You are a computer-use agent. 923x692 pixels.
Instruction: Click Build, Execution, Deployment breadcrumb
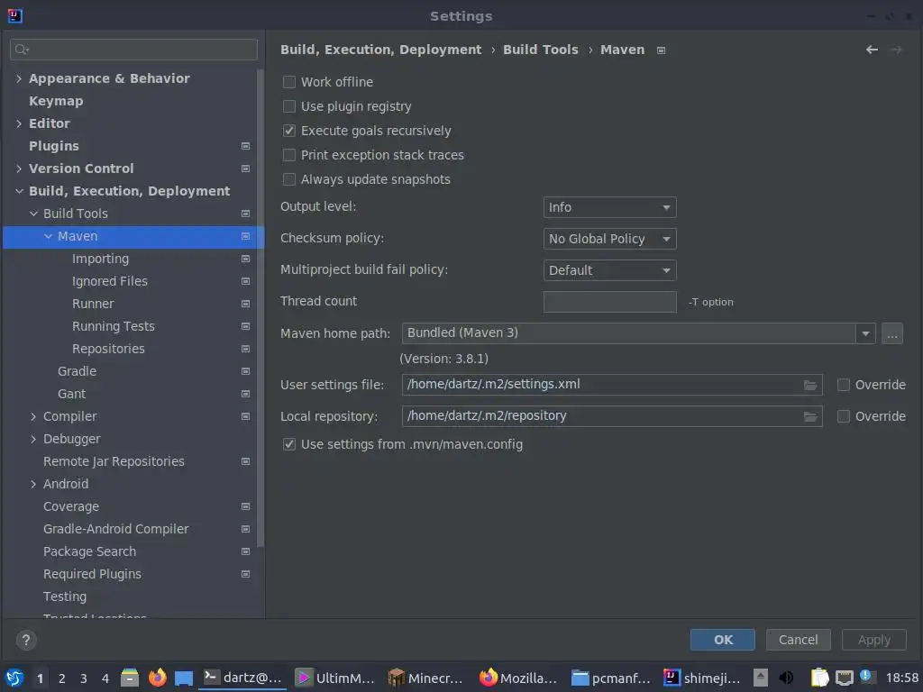tap(381, 50)
